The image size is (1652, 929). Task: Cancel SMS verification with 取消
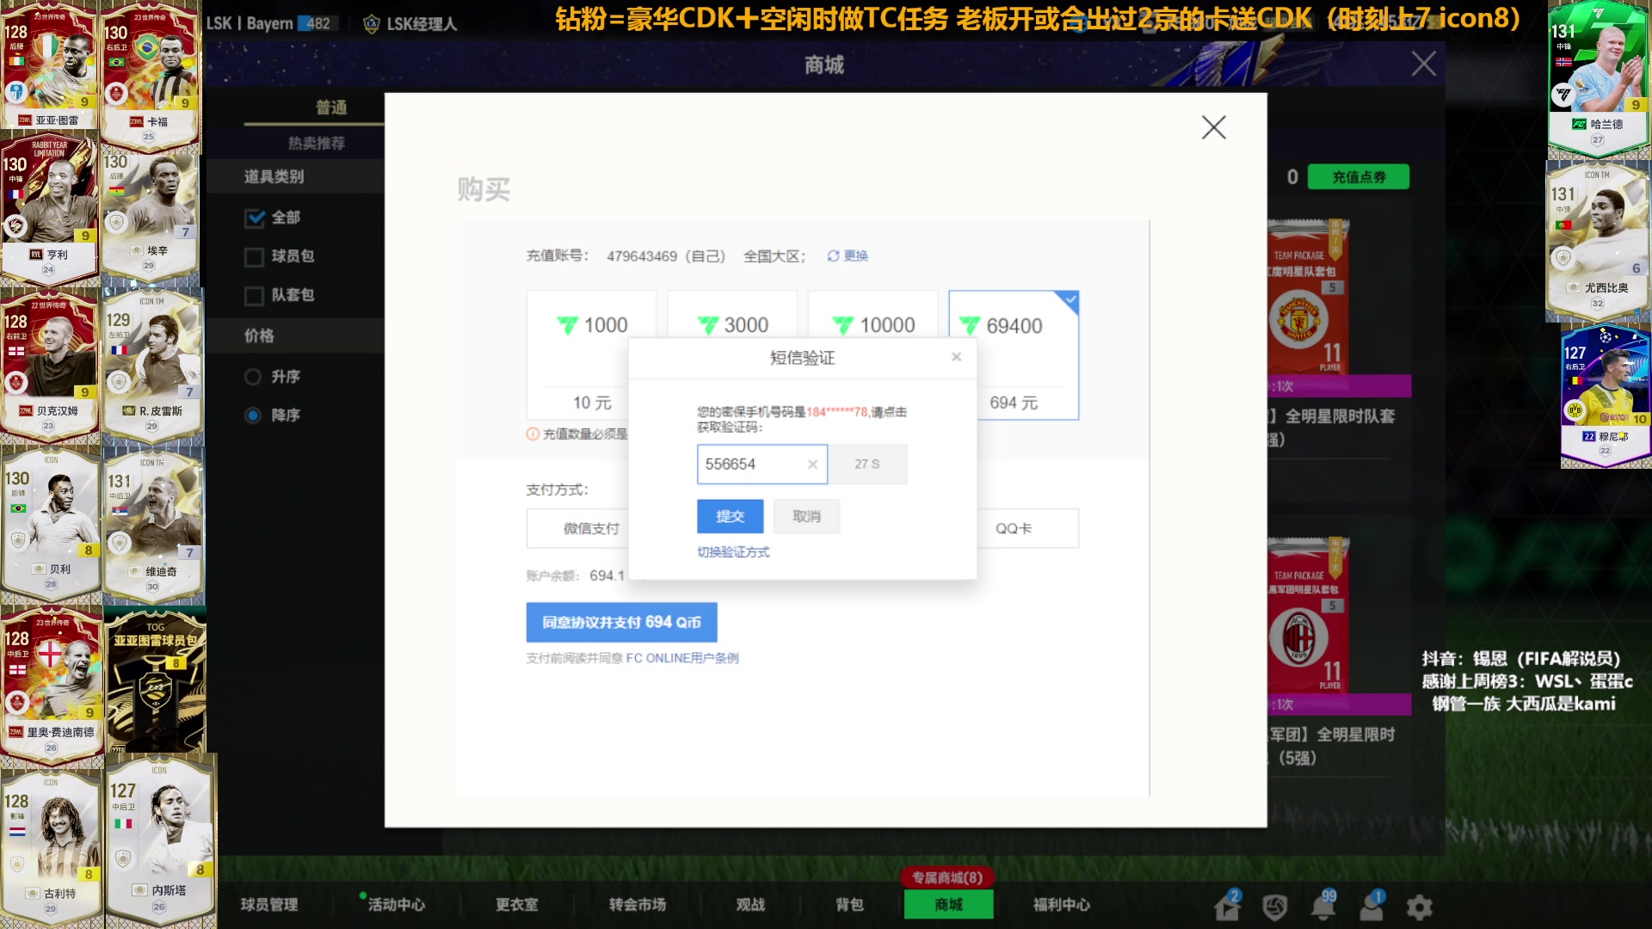point(806,516)
